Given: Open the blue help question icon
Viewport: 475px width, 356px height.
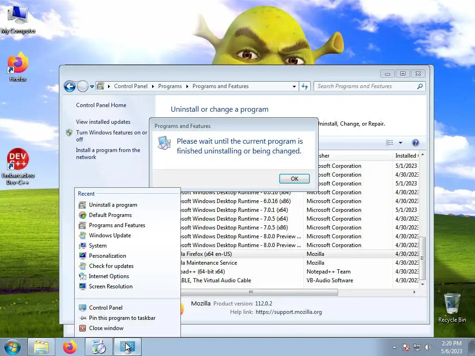Looking at the screenshot, I should click(x=416, y=143).
